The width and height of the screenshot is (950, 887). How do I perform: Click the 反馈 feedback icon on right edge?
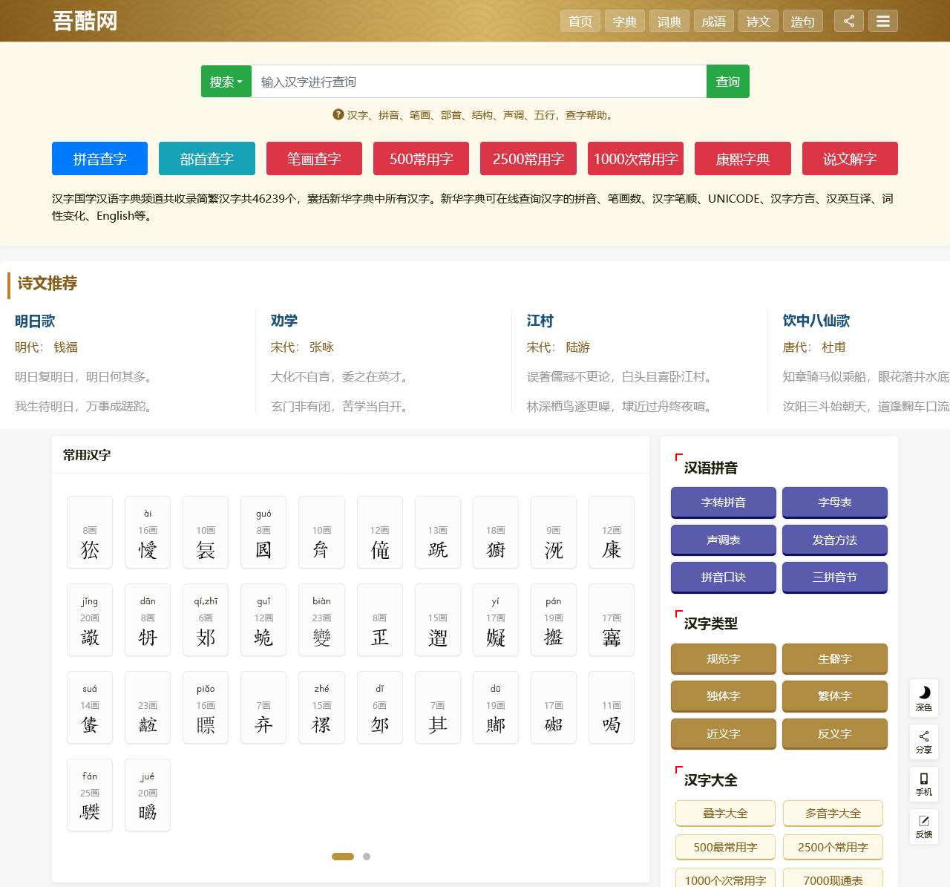[923, 827]
